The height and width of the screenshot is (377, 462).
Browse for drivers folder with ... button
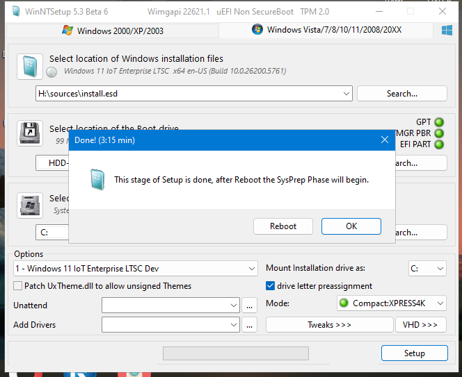pyautogui.click(x=249, y=325)
